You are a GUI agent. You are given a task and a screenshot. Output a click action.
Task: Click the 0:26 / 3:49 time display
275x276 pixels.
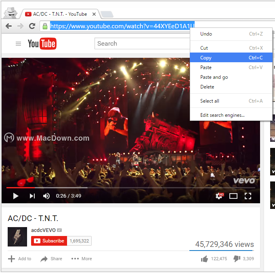click(x=68, y=196)
